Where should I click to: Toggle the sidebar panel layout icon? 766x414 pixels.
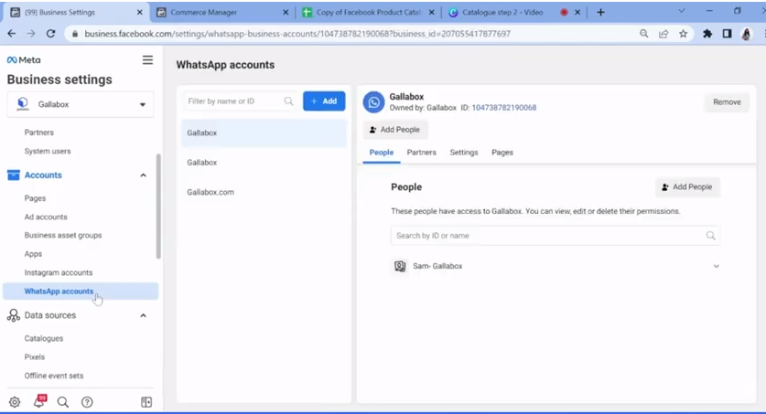click(146, 402)
